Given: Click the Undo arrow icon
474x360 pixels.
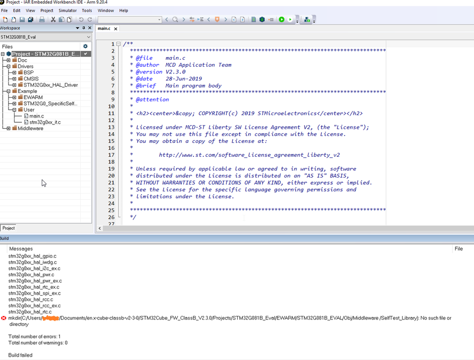Looking at the screenshot, I should click(81, 19).
